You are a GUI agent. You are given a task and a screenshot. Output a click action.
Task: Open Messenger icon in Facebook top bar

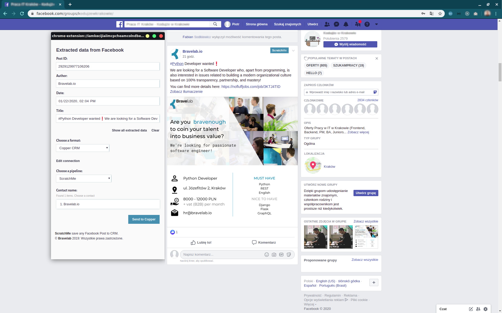point(336,24)
